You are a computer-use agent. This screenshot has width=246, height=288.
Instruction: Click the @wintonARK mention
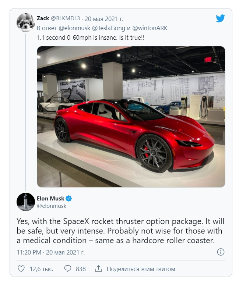click(150, 28)
